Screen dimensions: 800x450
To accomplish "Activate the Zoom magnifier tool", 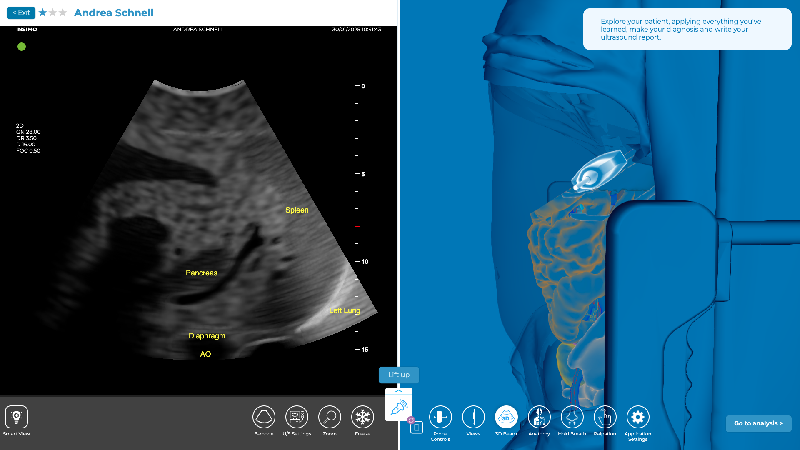I will 330,417.
